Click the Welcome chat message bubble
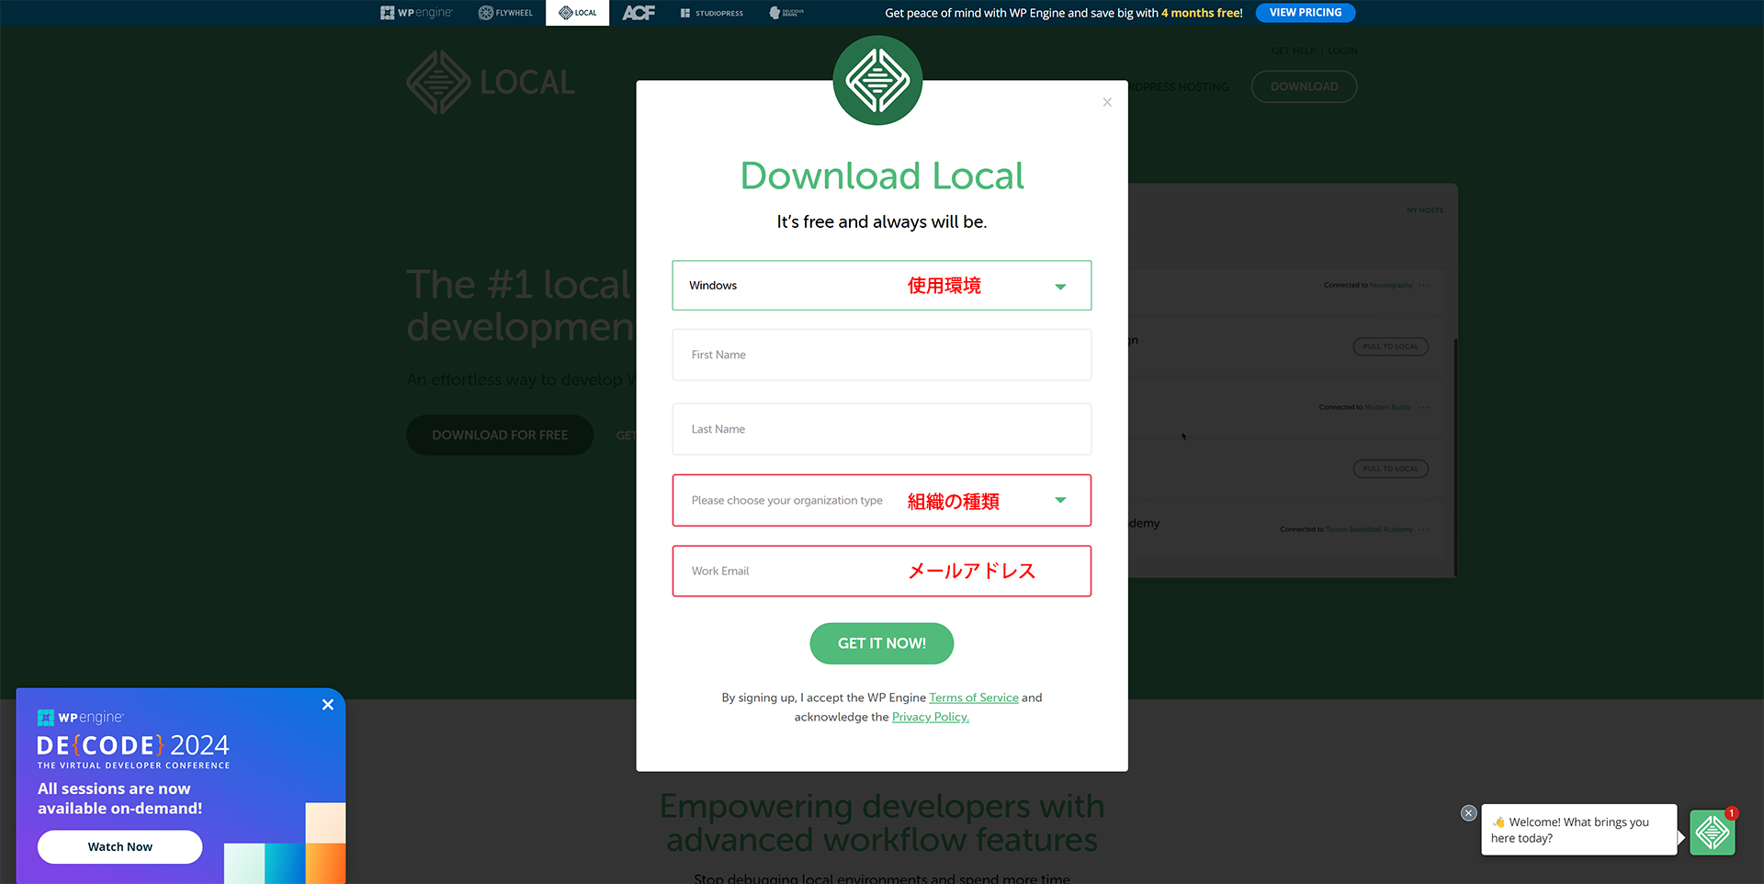Viewport: 1764px width, 884px height. coord(1578,830)
